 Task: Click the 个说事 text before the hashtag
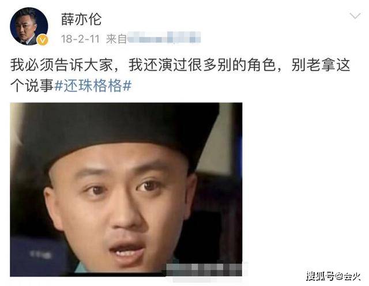pyautogui.click(x=32, y=85)
